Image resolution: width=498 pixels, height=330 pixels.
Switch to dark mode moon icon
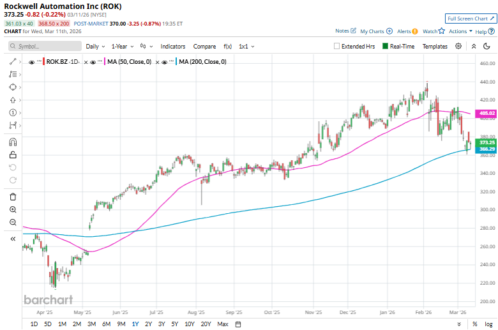pyautogui.click(x=487, y=46)
